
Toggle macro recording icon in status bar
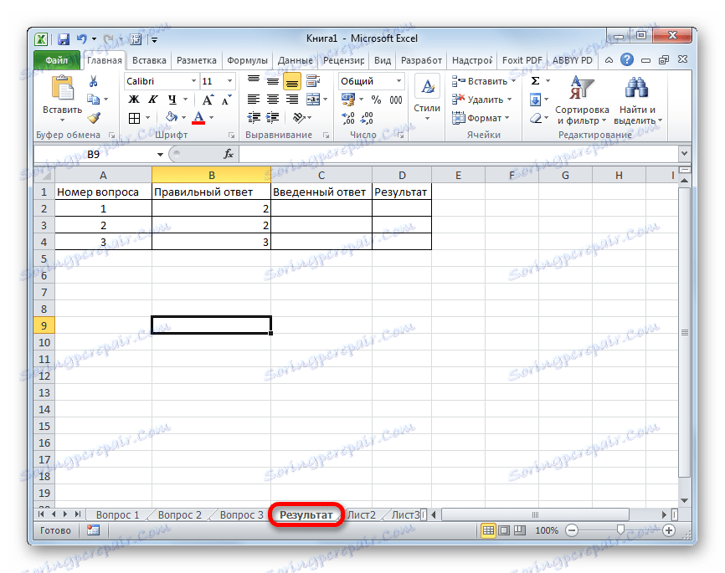(x=94, y=530)
